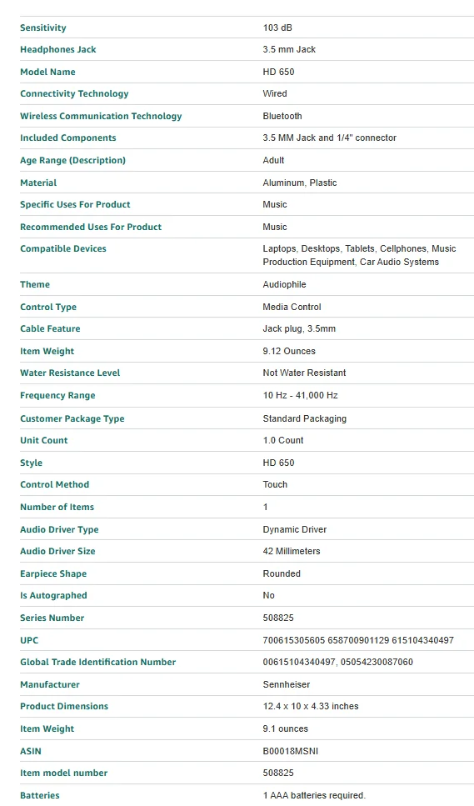Select the Bluetooth value text
Viewport: 474px width, 806px height.
coord(282,116)
